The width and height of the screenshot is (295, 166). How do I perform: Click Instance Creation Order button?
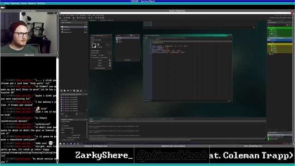pos(73,138)
